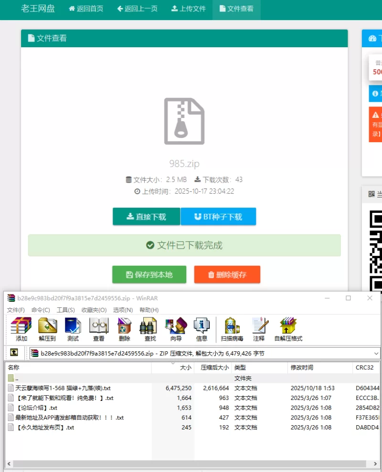Screen dimensions: 382x472
Task: Click the WinRAR Add (添加) toolbar icon
Action: pos(21,329)
